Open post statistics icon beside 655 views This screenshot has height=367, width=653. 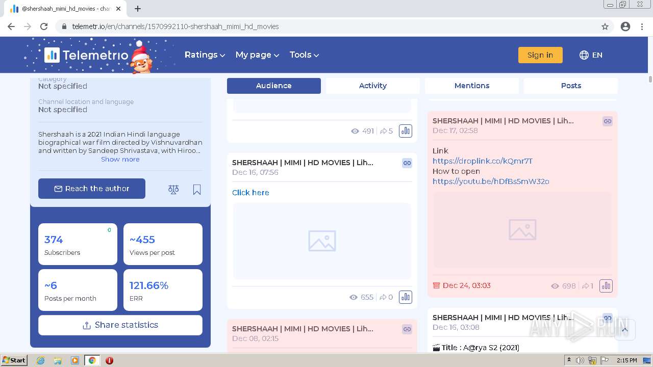406,297
